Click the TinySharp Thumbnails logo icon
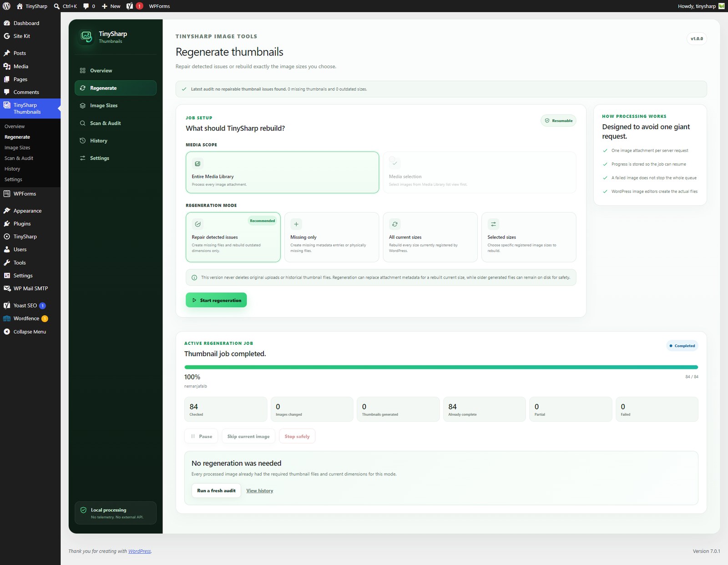Screen dimensions: 728x565 pos(86,37)
